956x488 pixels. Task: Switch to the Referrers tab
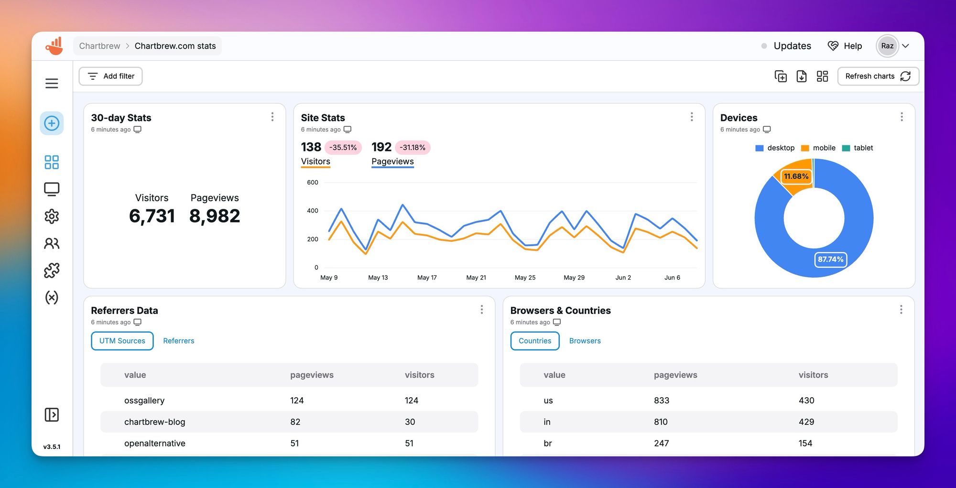[x=179, y=341]
